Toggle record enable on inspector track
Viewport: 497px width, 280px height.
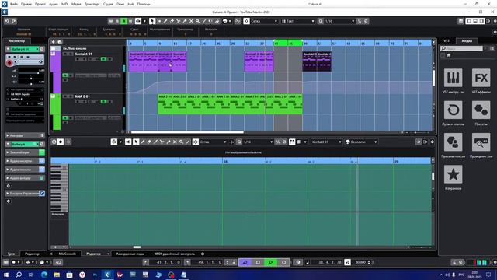click(x=9, y=63)
